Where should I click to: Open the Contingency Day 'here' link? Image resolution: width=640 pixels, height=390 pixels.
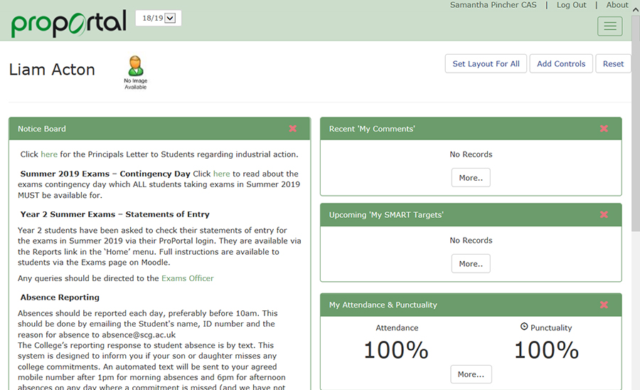click(221, 174)
